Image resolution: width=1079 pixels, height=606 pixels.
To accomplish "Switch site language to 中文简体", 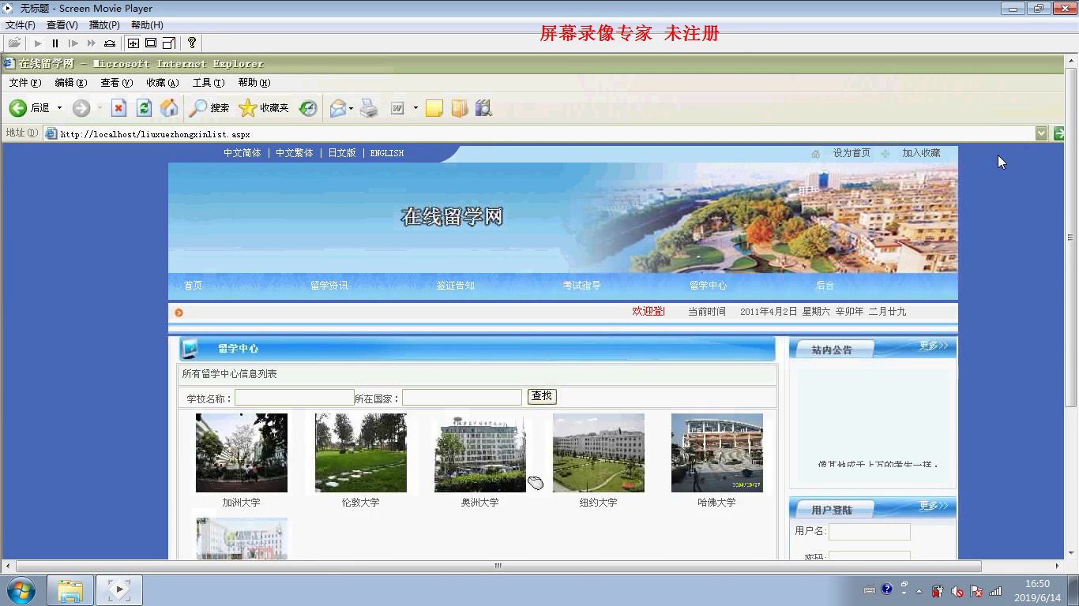I will coord(242,153).
